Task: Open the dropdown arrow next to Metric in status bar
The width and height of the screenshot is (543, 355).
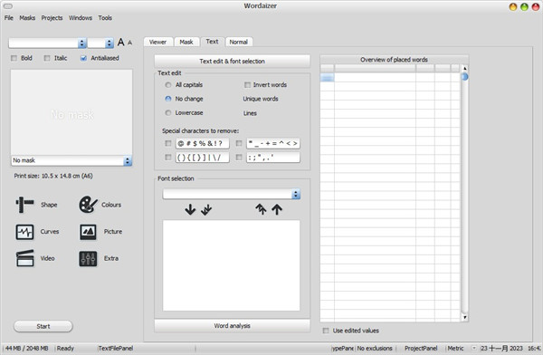Action: point(473,348)
